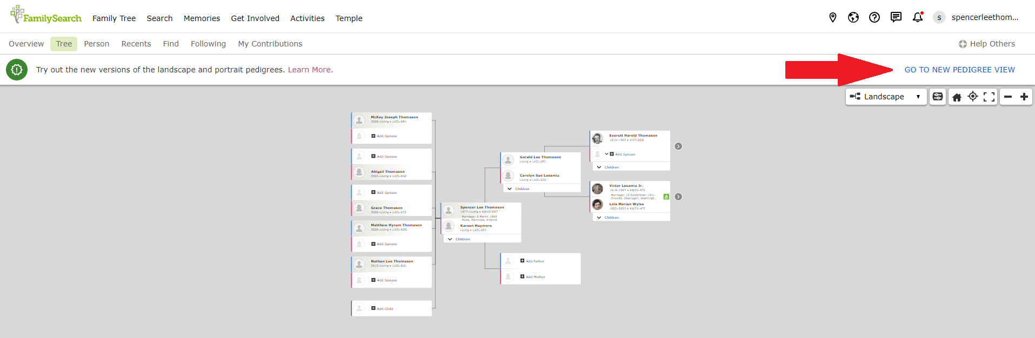This screenshot has width=1035, height=338.
Task: Click Add Spouse under Nathan Lee Thomason
Action: coord(384,280)
